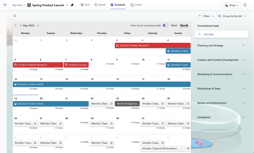
Task: Open the My Plans breadcrumb link
Action: pyautogui.click(x=18, y=5)
